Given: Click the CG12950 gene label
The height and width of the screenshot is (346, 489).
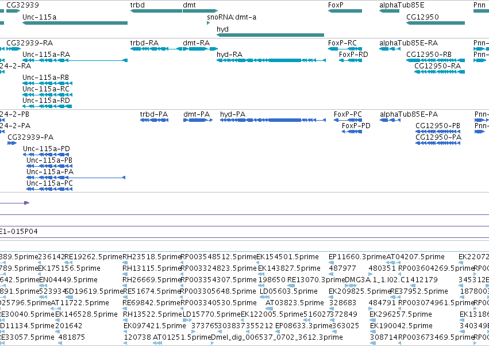Looking at the screenshot, I should point(422,17).
